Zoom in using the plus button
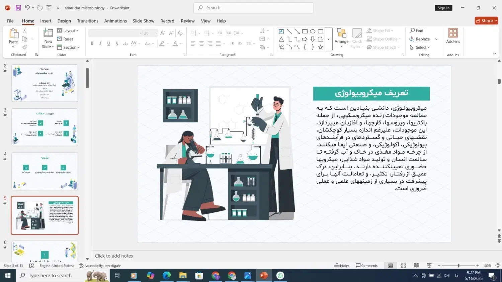Screen dimensions: 502x282 [478, 266]
